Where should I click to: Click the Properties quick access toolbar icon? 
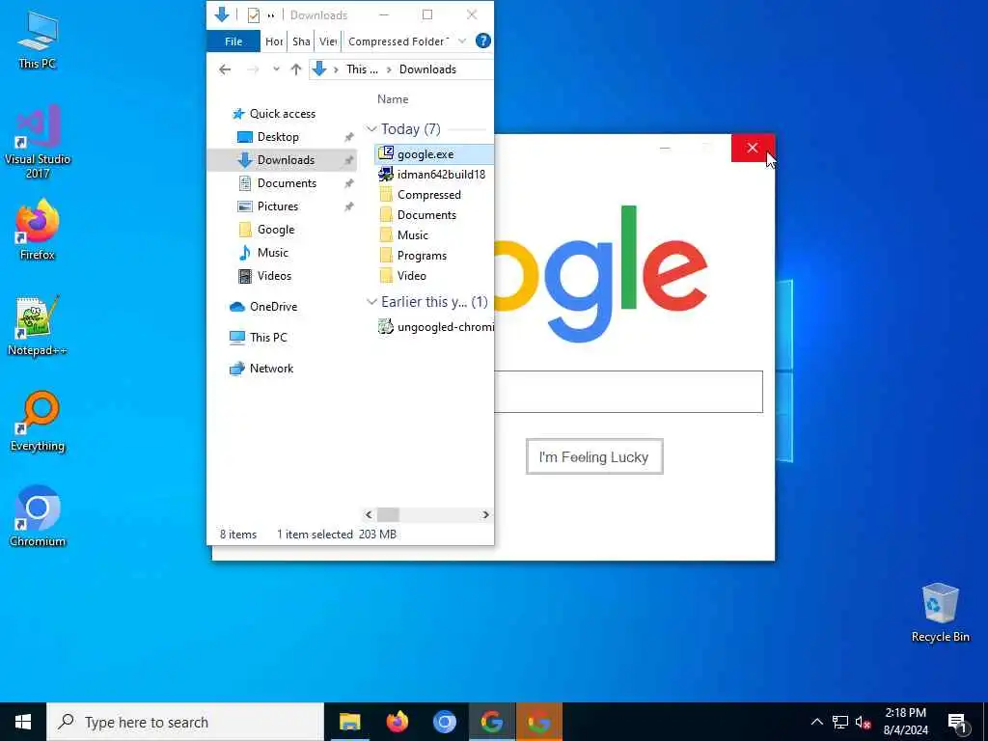point(254,15)
